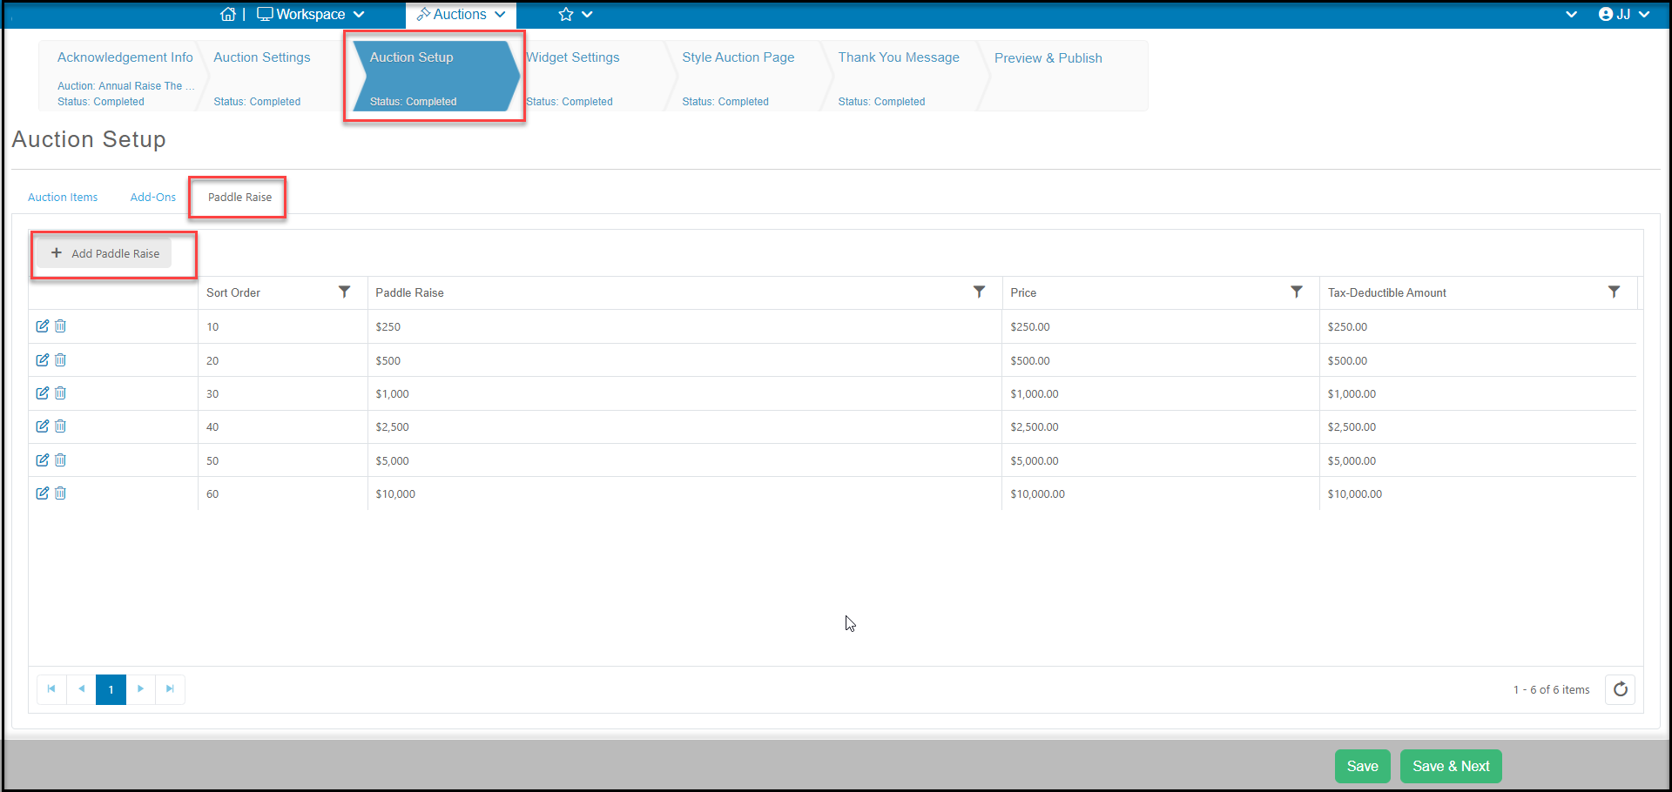Edit the $10,000 paddle raise row
The width and height of the screenshot is (1672, 792).
(x=43, y=493)
